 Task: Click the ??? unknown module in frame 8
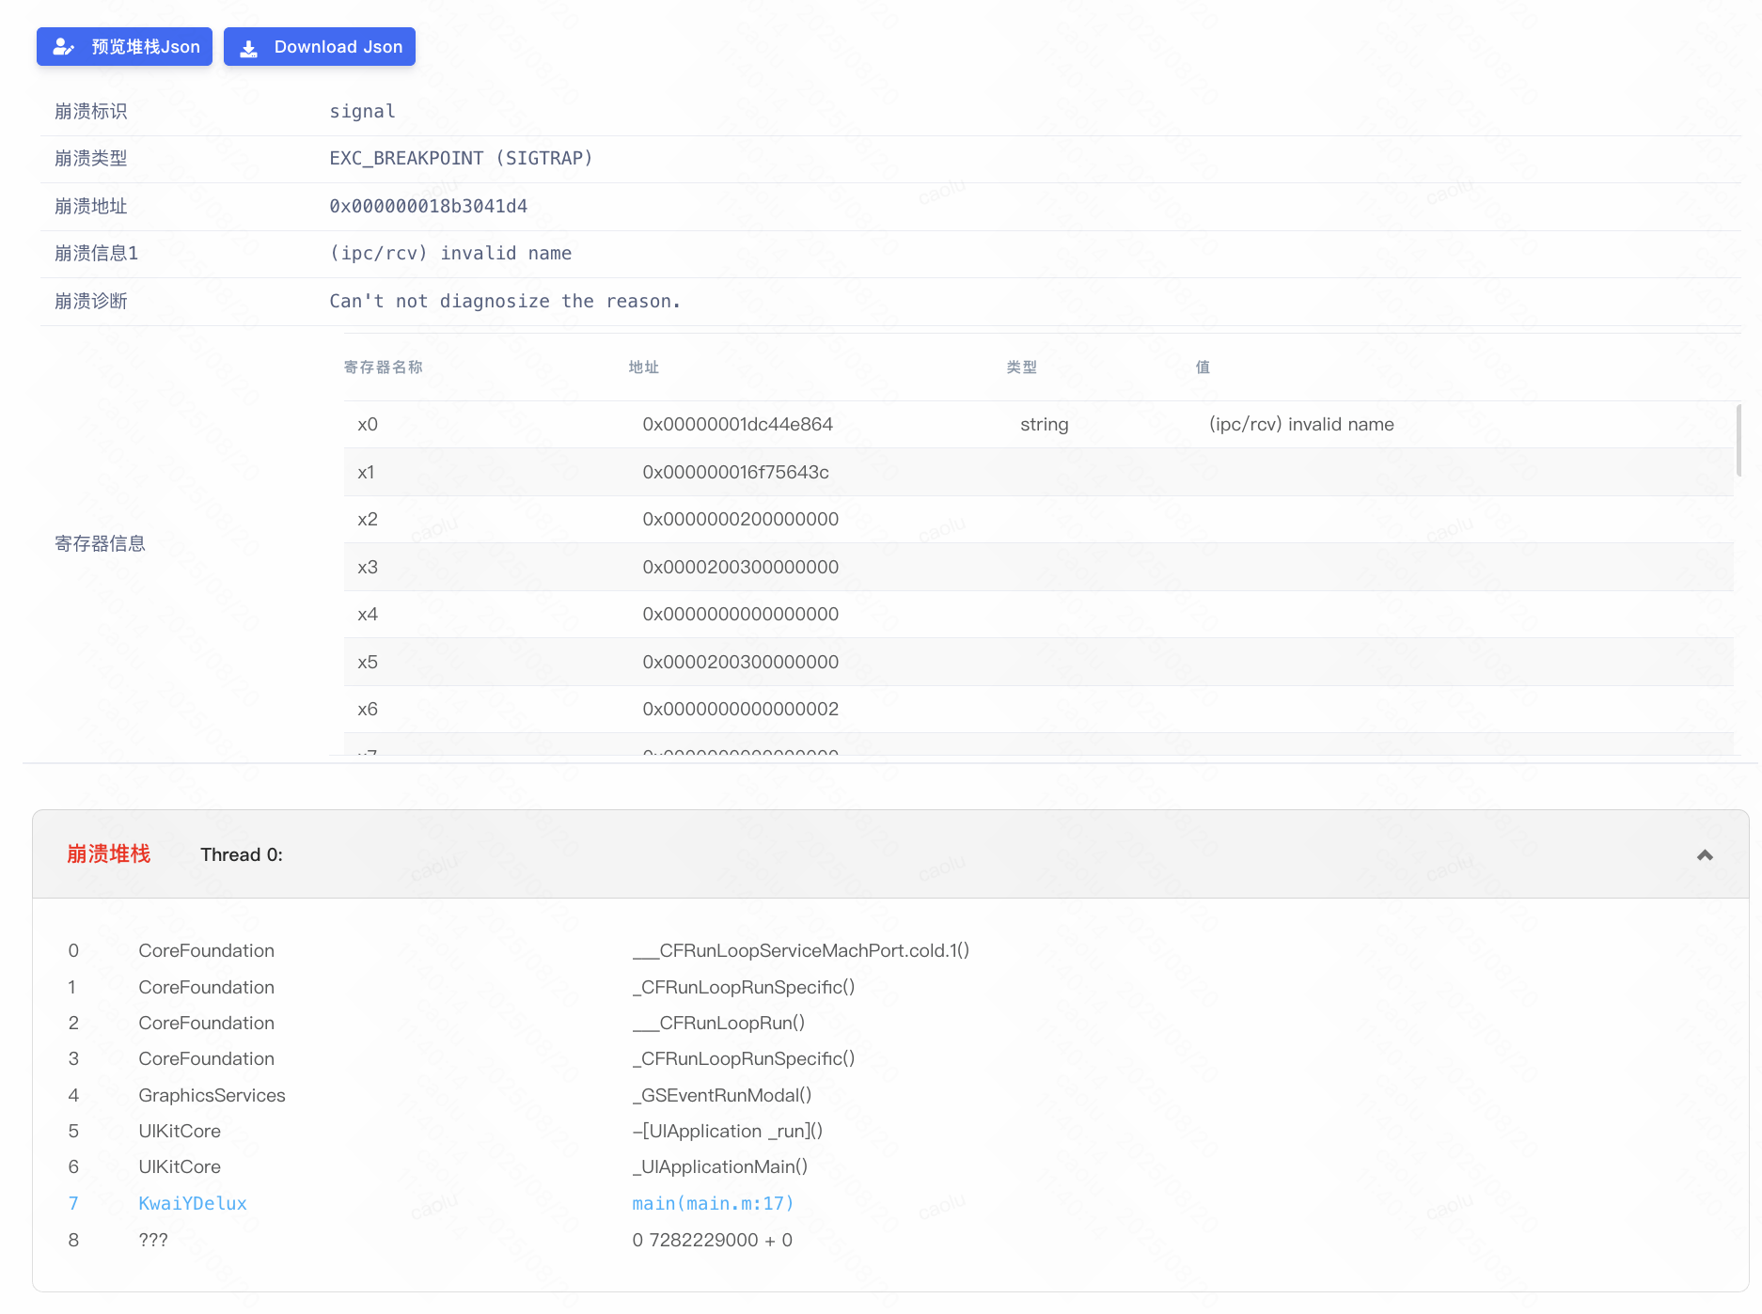tap(153, 1240)
